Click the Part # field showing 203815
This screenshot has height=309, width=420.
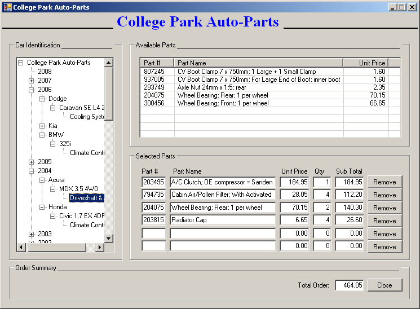[154, 220]
